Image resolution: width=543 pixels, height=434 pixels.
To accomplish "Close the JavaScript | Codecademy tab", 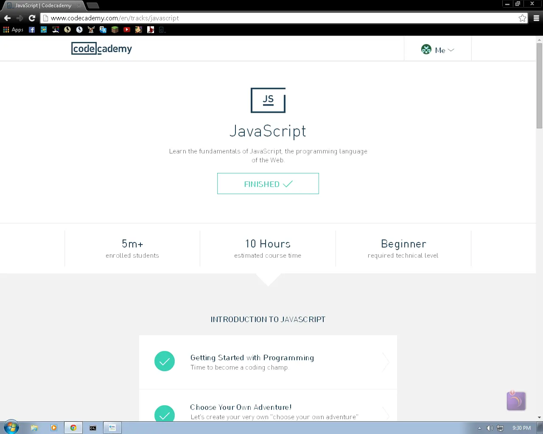I will pyautogui.click(x=79, y=6).
